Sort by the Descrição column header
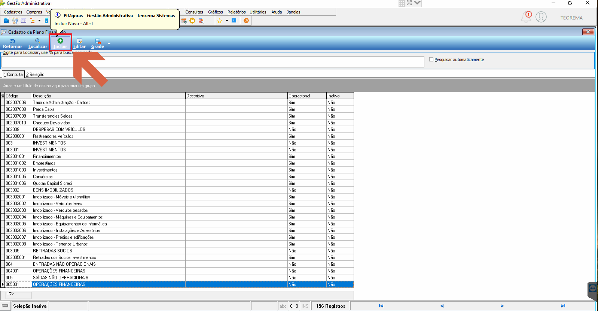This screenshot has height=311, width=598. (109, 96)
